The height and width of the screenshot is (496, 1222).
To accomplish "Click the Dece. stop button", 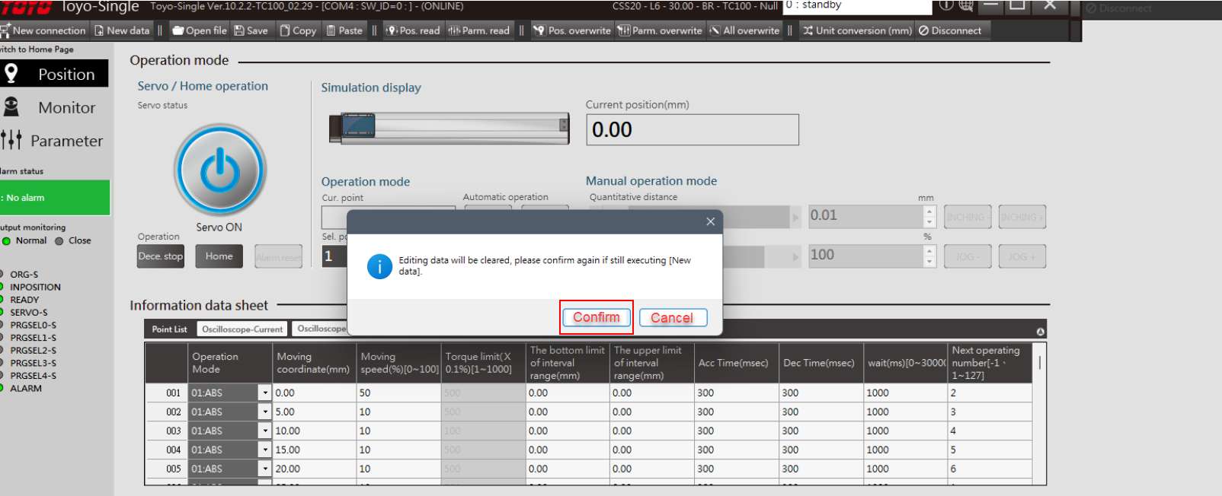I will click(x=161, y=256).
